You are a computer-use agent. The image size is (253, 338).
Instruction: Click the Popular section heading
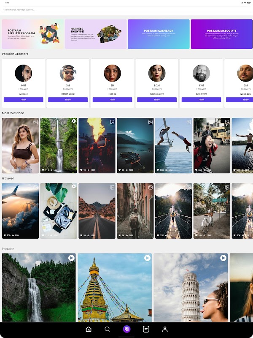pyautogui.click(x=8, y=249)
